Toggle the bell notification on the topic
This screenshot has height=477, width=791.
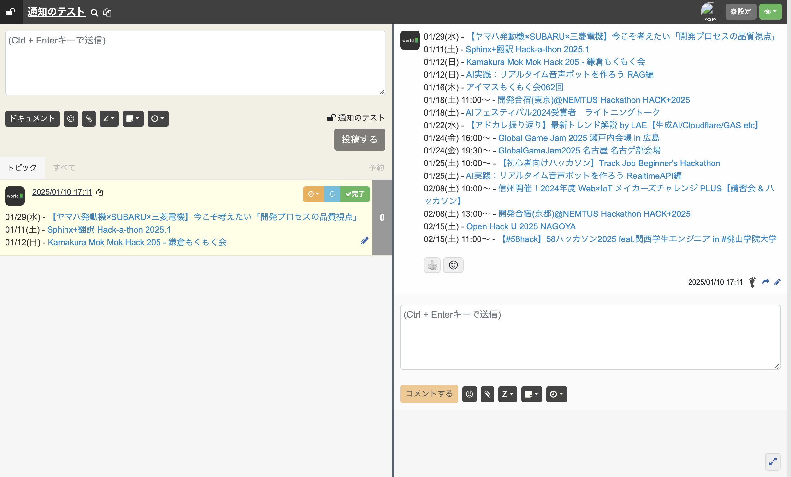point(332,194)
